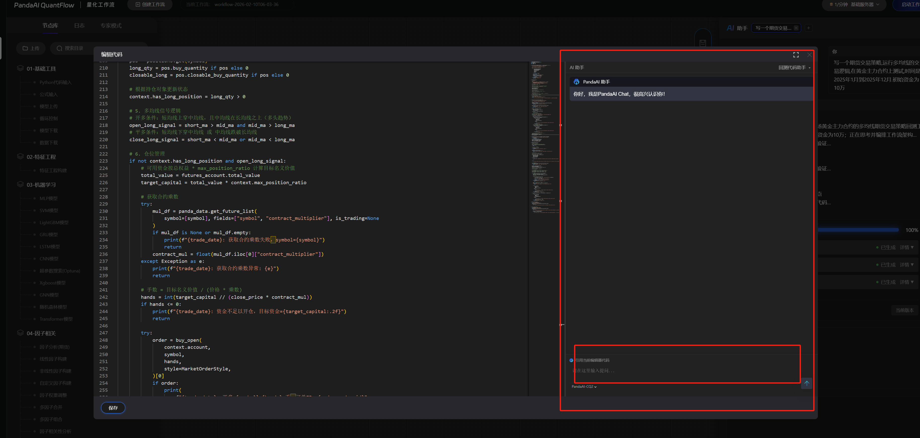Toggle 引用当前编辑器代码 checkbox
The height and width of the screenshot is (438, 920).
click(x=571, y=360)
